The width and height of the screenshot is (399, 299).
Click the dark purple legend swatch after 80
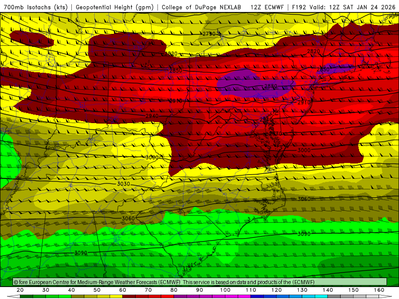pyautogui.click(x=181, y=297)
